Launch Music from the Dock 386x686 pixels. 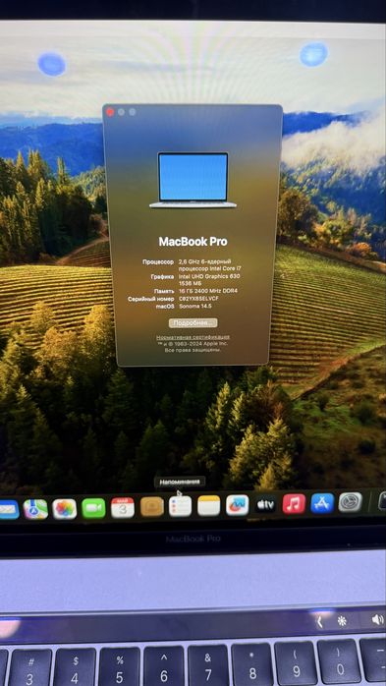294,503
